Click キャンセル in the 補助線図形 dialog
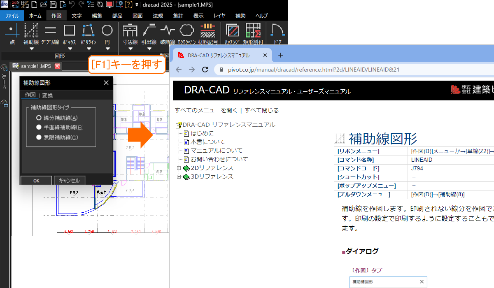This screenshot has width=494, height=288. tap(69, 180)
